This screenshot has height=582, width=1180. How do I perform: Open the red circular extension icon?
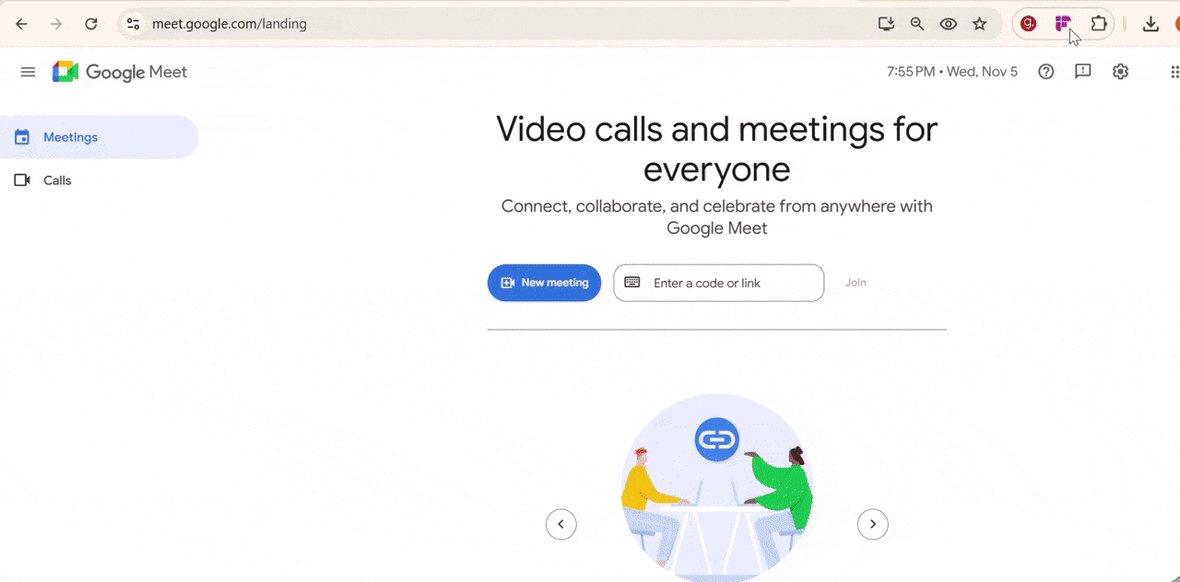point(1029,24)
